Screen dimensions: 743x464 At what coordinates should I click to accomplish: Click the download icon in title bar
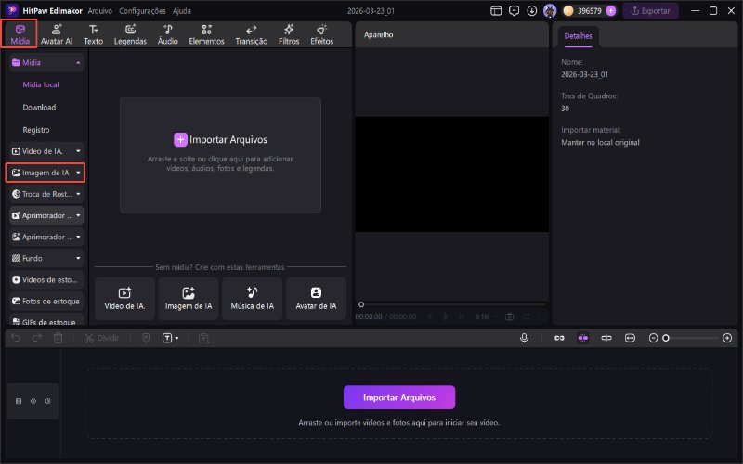tap(531, 11)
